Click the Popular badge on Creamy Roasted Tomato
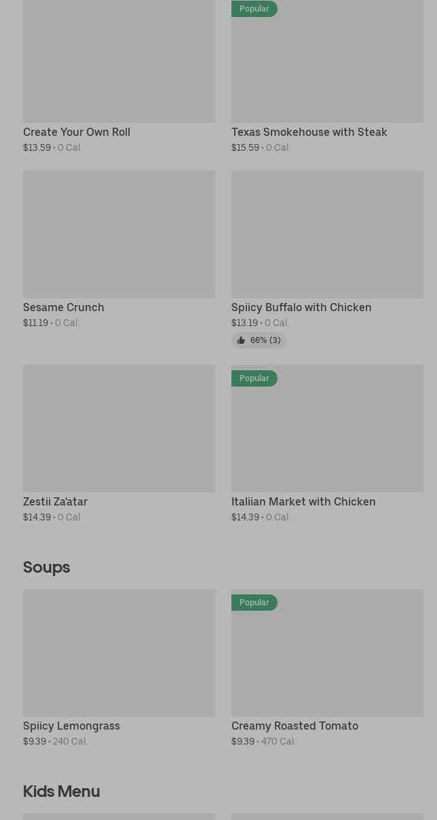Viewport: 437px width, 820px height. click(x=254, y=603)
